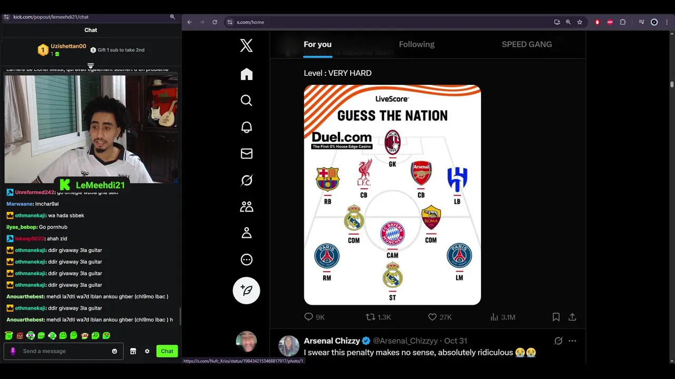Click zoom magnifier in X address bar
Screen dimensions: 675x379
568,22
